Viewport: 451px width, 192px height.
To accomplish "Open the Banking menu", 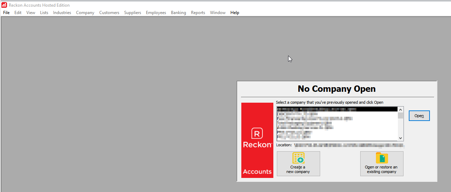I will 179,13.
